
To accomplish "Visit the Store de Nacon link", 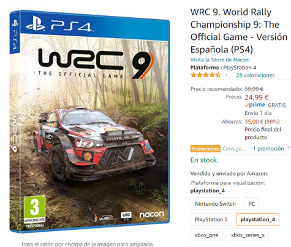I will (219, 60).
